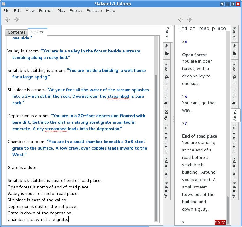Image resolution: width=242 pixels, height=227 pixels.
Task: Open the File menu
Action: pos(6,10)
